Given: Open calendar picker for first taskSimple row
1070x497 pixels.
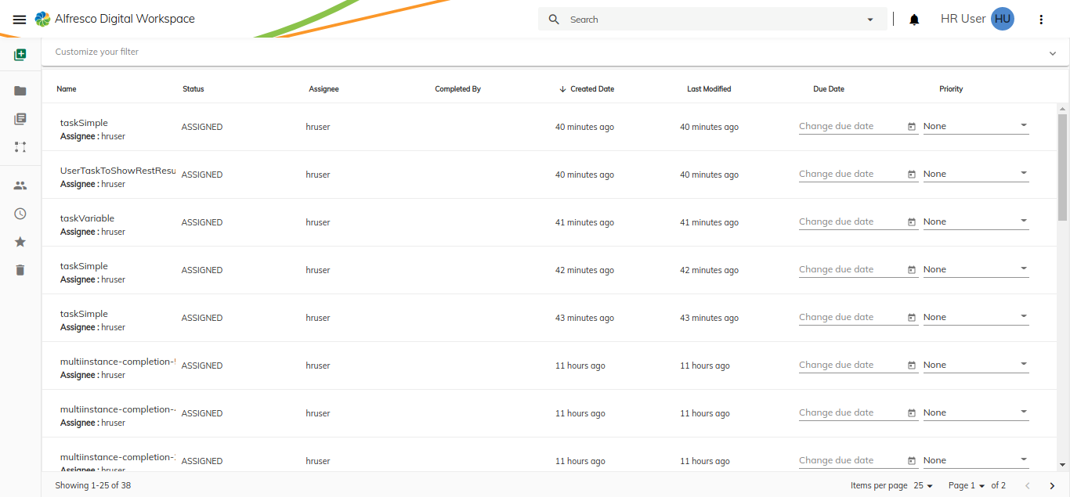Looking at the screenshot, I should [912, 127].
